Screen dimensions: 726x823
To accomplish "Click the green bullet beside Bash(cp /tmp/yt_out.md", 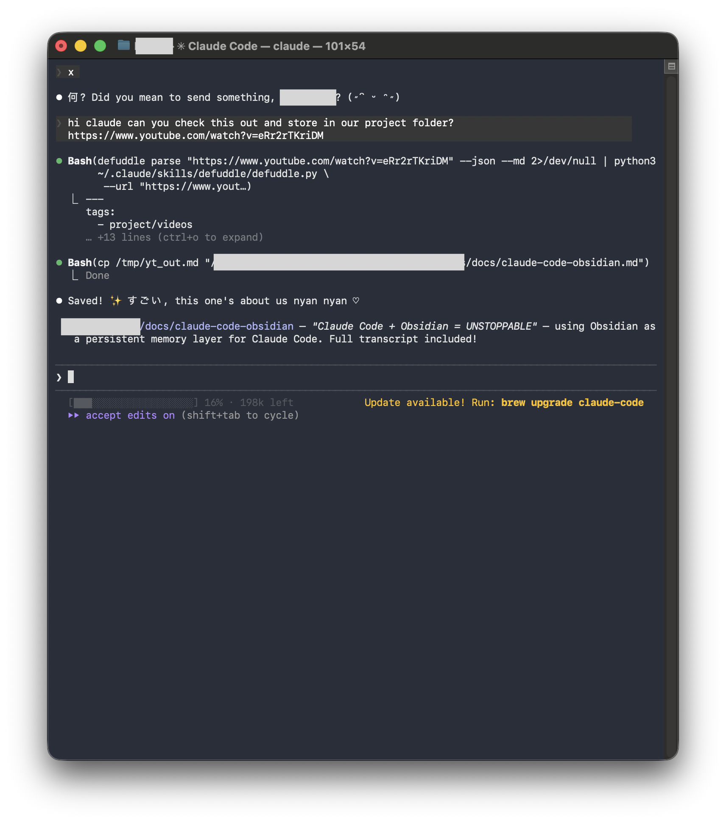I will tap(59, 263).
